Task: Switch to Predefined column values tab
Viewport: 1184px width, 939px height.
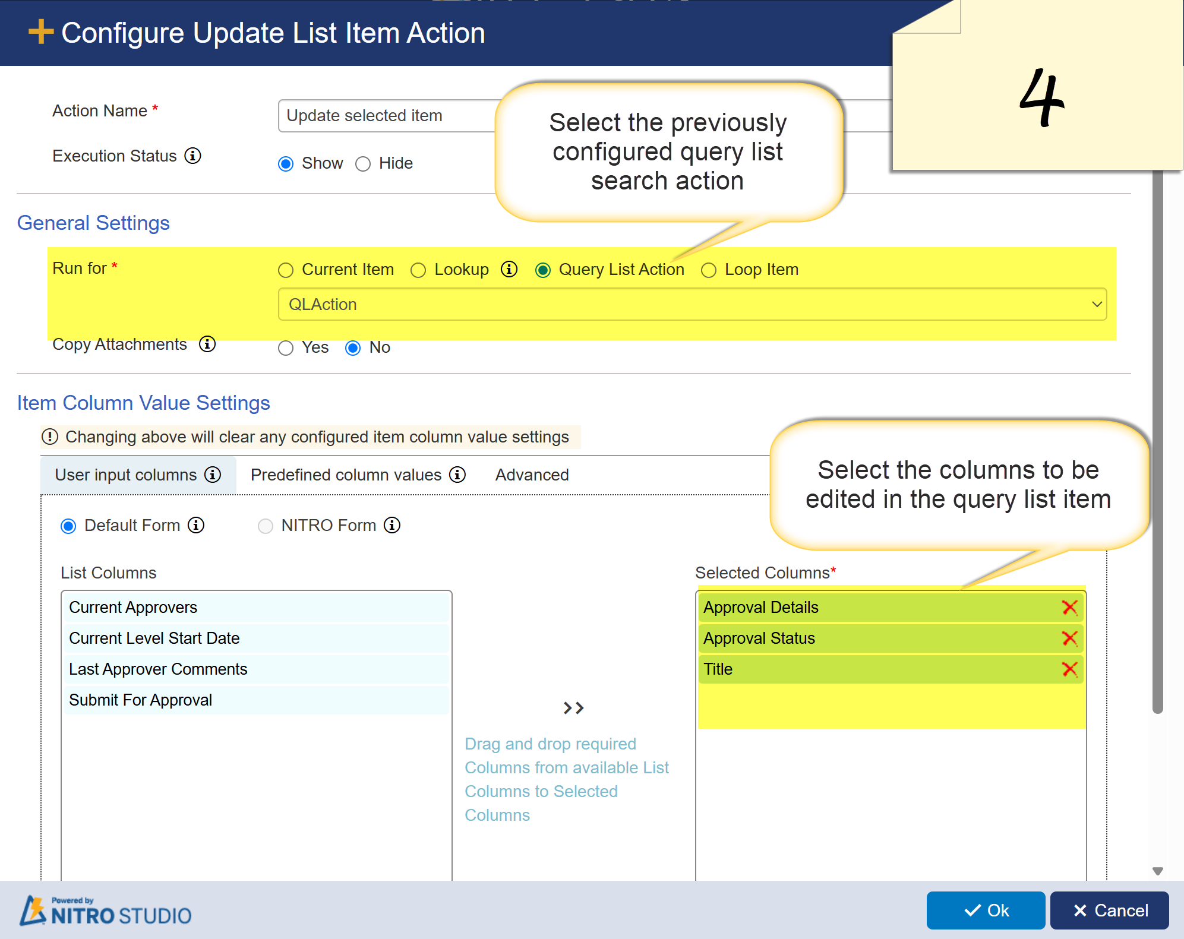Action: click(346, 475)
